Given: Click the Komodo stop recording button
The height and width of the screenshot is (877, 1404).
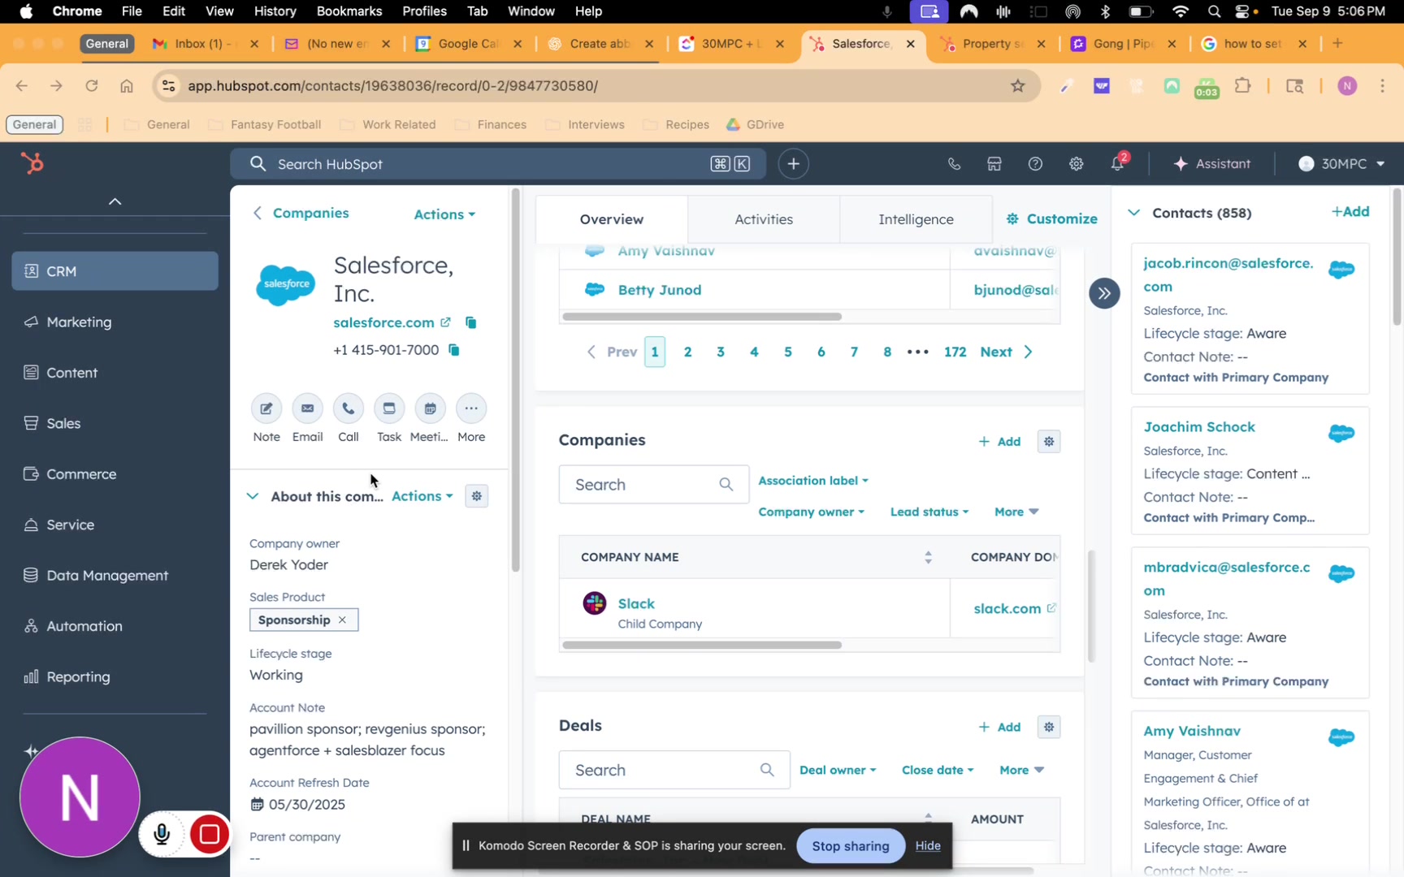Looking at the screenshot, I should tap(209, 835).
